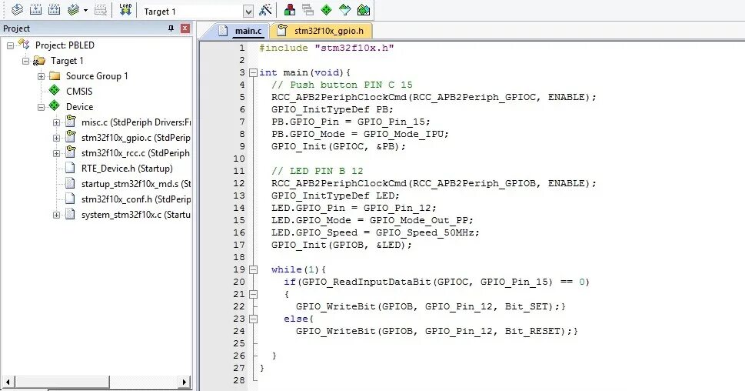Click the RTE_Device.h file icon
Image resolution: width=745 pixels, height=391 pixels.
[70, 168]
